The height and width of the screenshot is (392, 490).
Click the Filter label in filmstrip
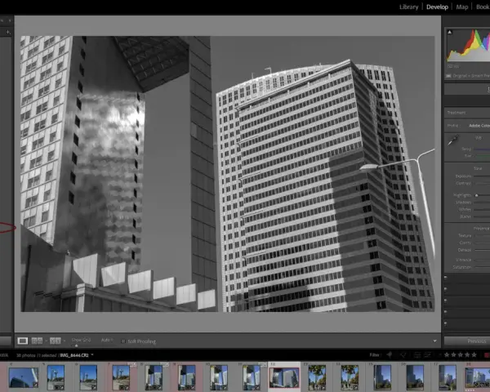click(374, 354)
